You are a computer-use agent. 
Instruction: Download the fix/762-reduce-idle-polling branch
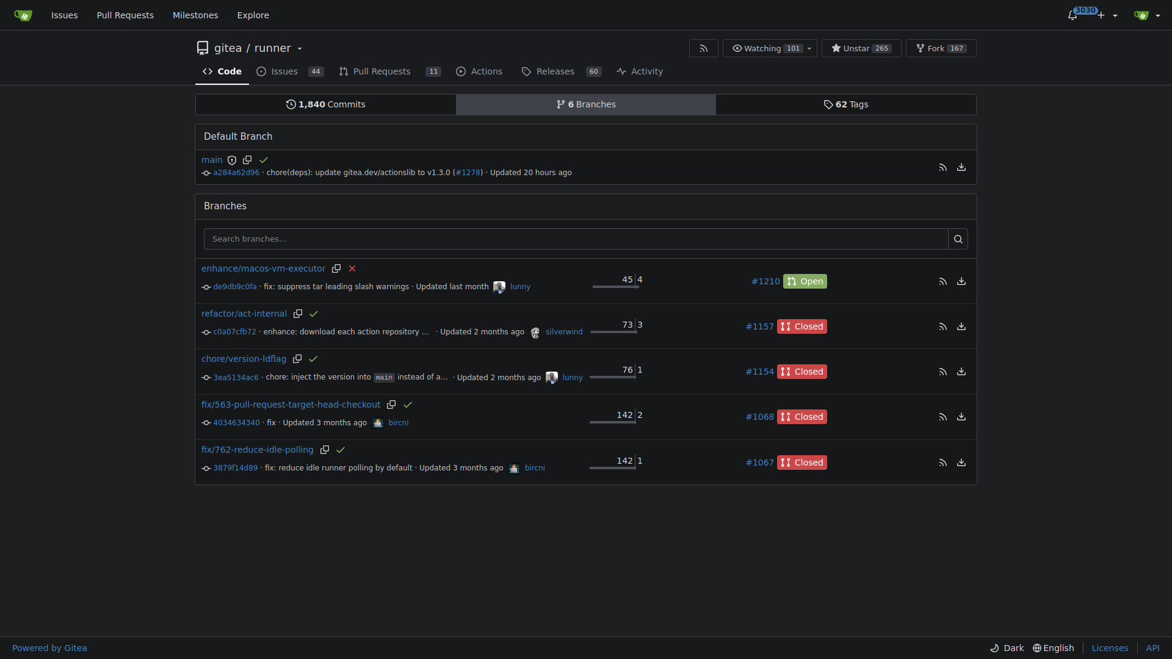pyautogui.click(x=961, y=463)
